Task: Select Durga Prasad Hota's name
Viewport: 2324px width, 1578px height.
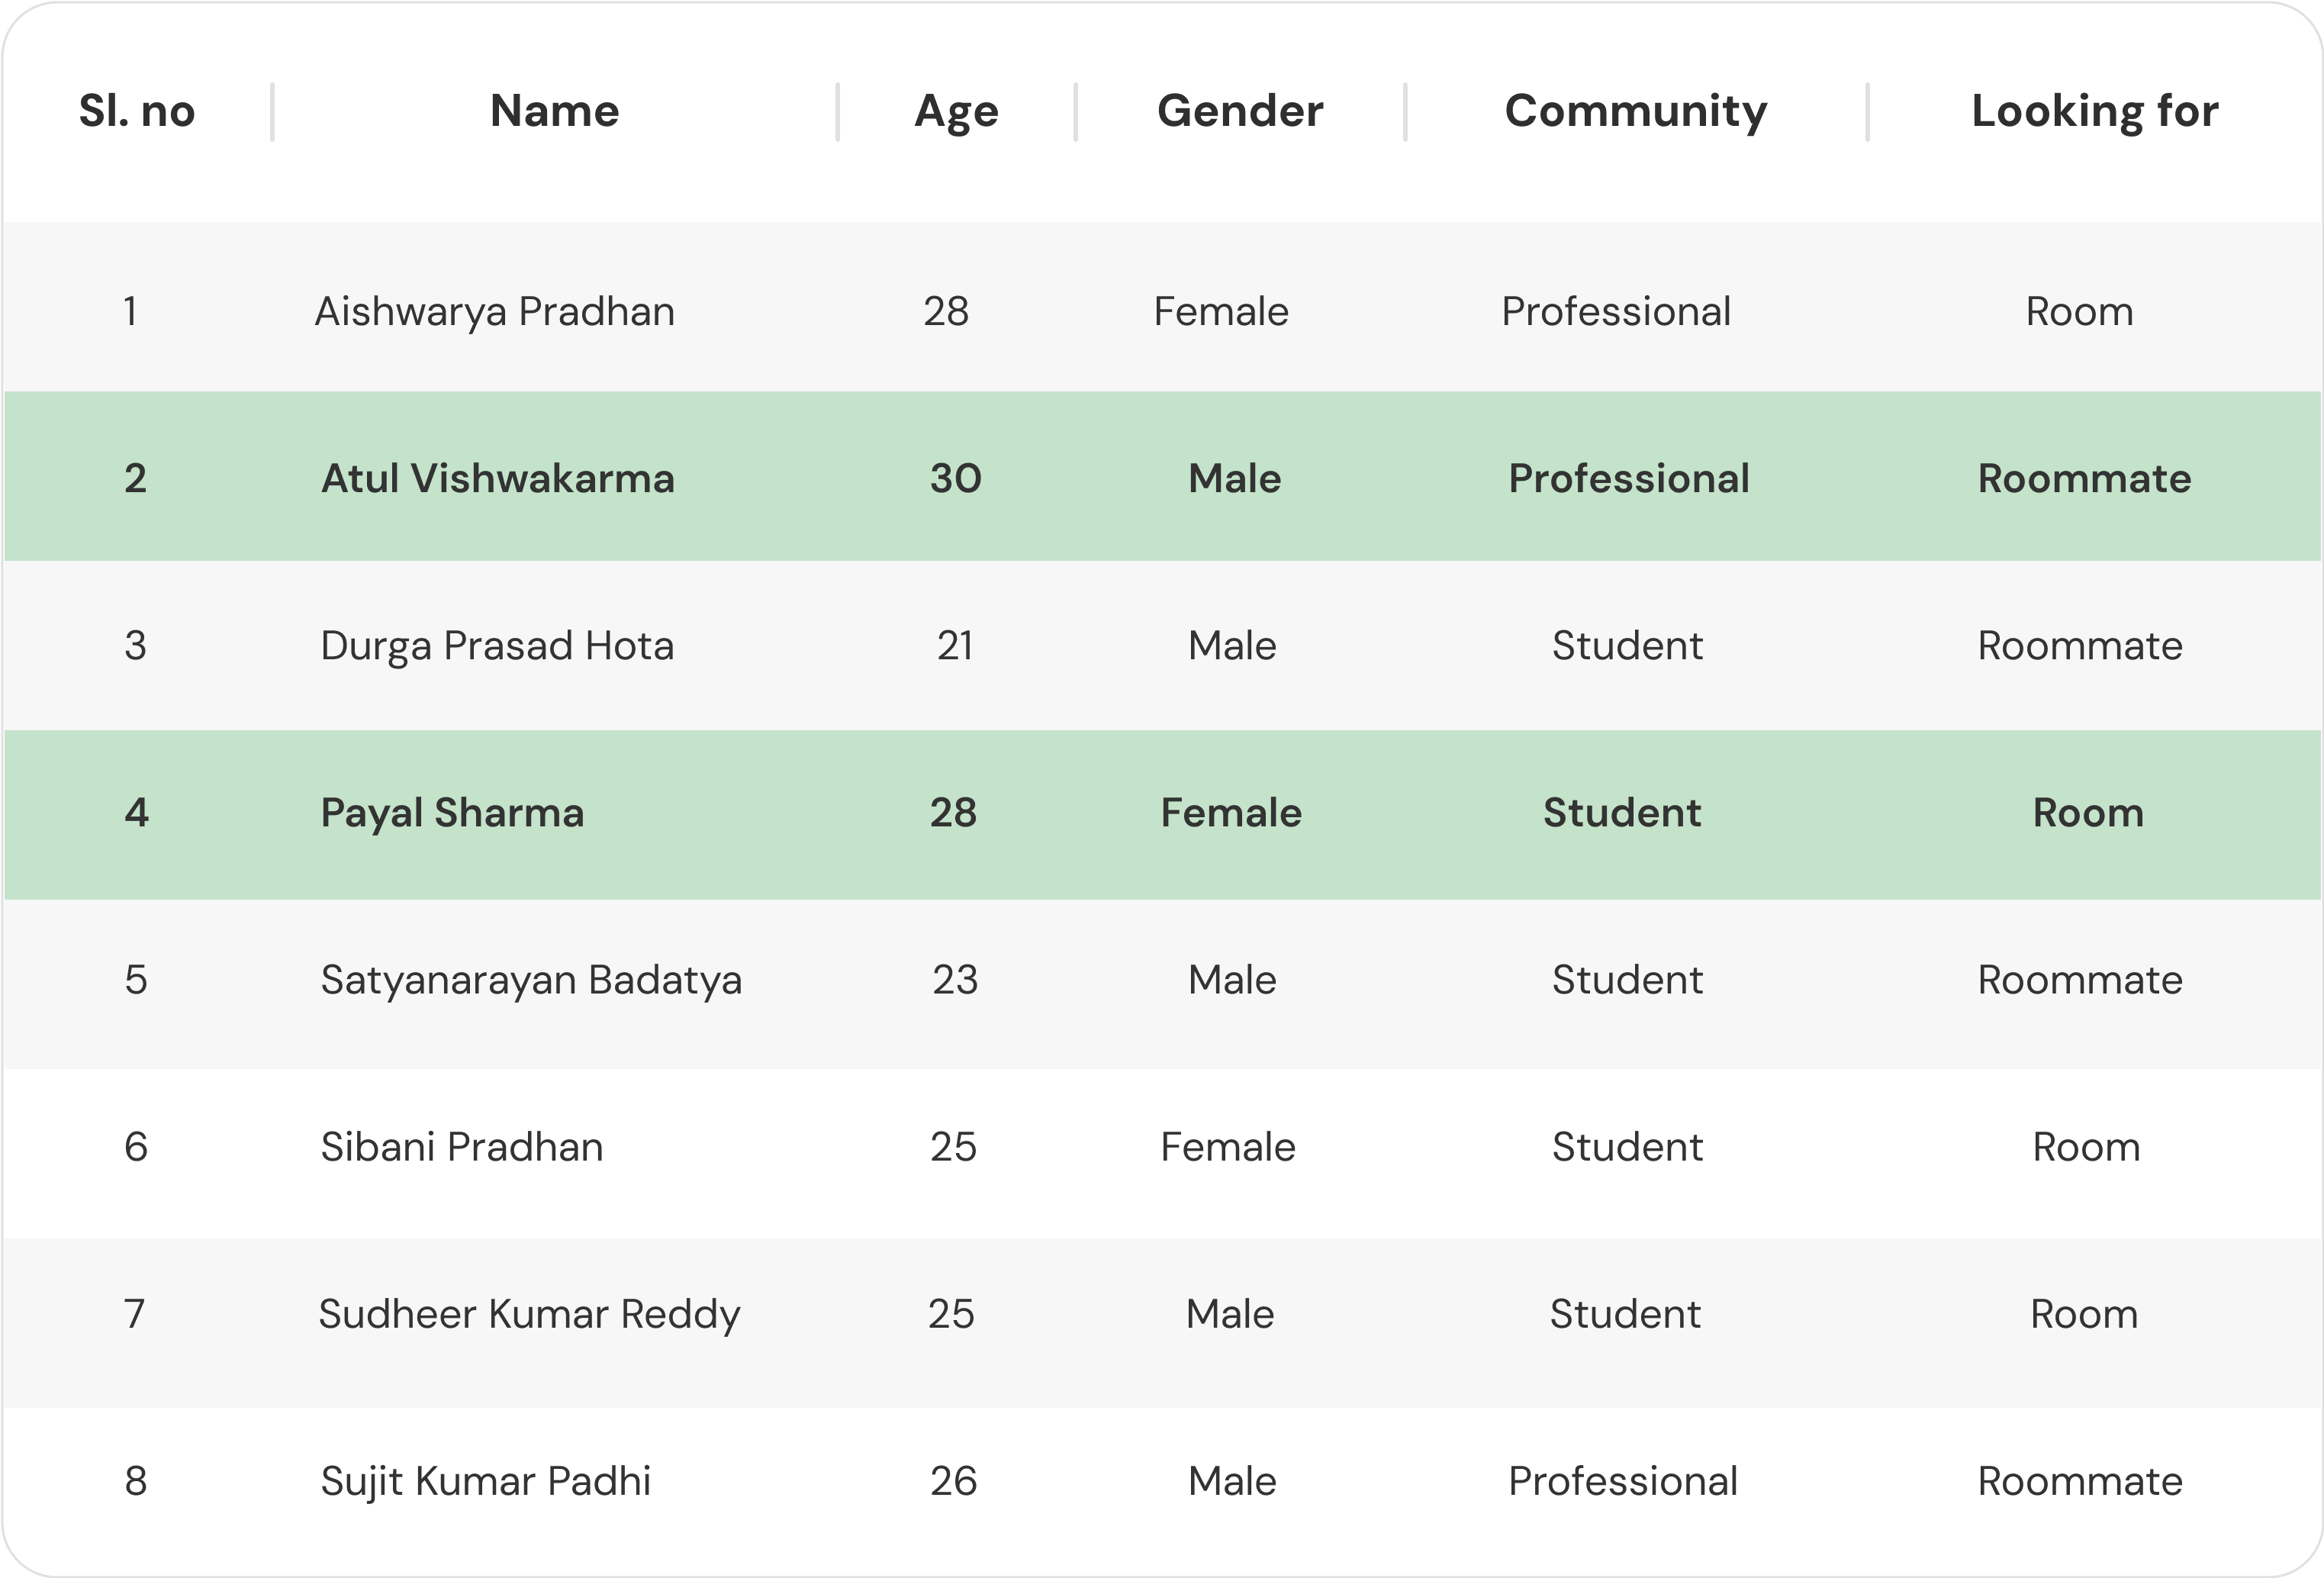Action: click(x=497, y=646)
